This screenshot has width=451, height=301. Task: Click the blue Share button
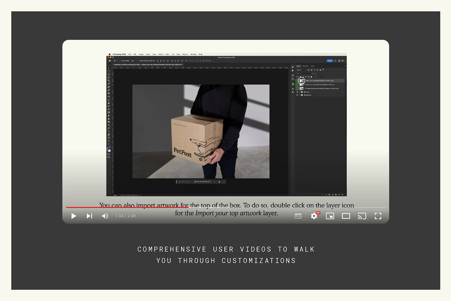click(x=330, y=61)
